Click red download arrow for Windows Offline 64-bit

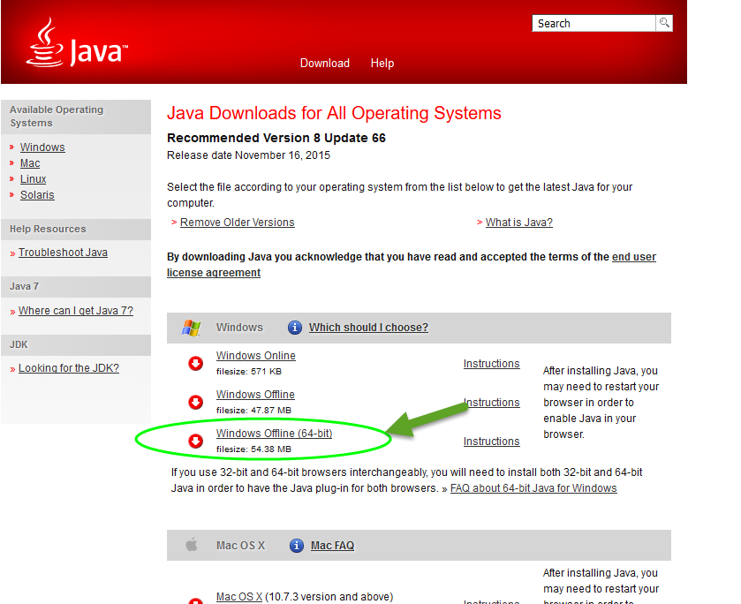coord(195,441)
